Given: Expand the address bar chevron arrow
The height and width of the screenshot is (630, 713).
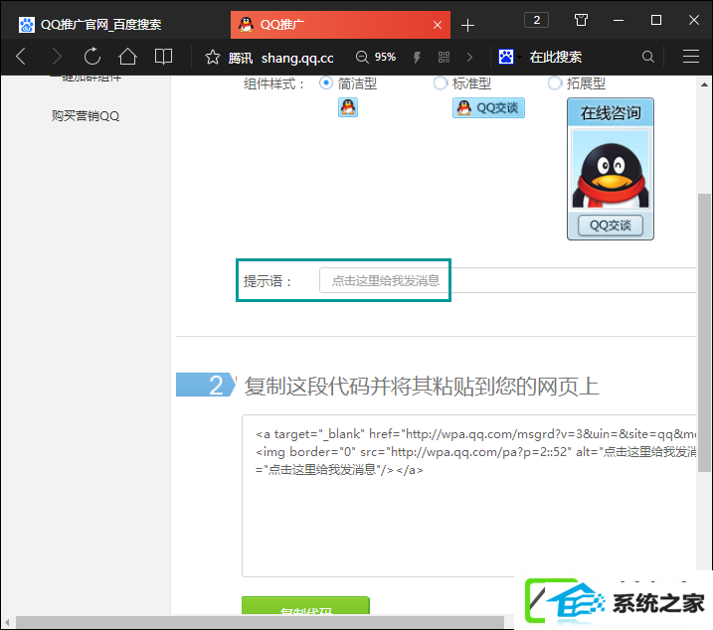Looking at the screenshot, I should (469, 58).
